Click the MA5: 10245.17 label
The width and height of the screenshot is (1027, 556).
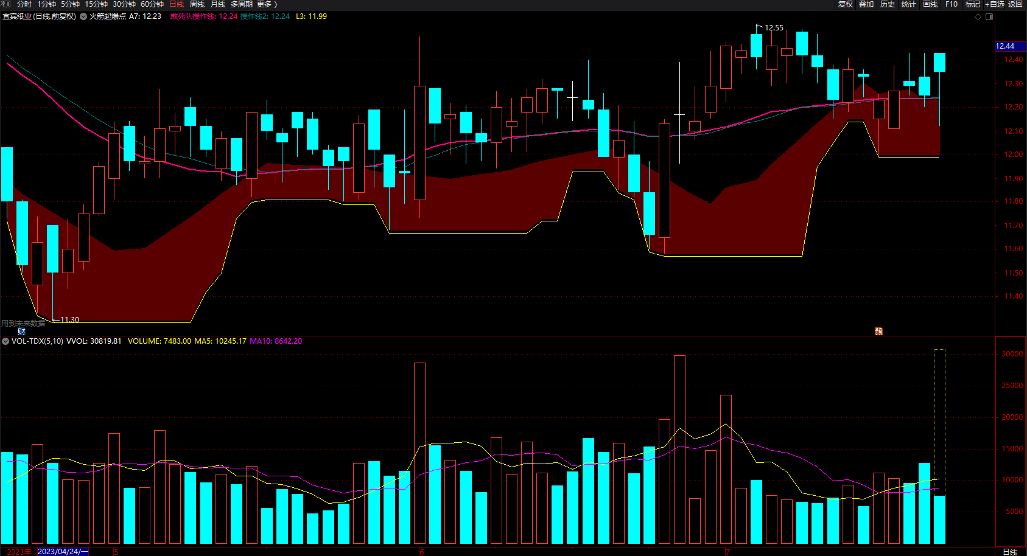coord(220,341)
